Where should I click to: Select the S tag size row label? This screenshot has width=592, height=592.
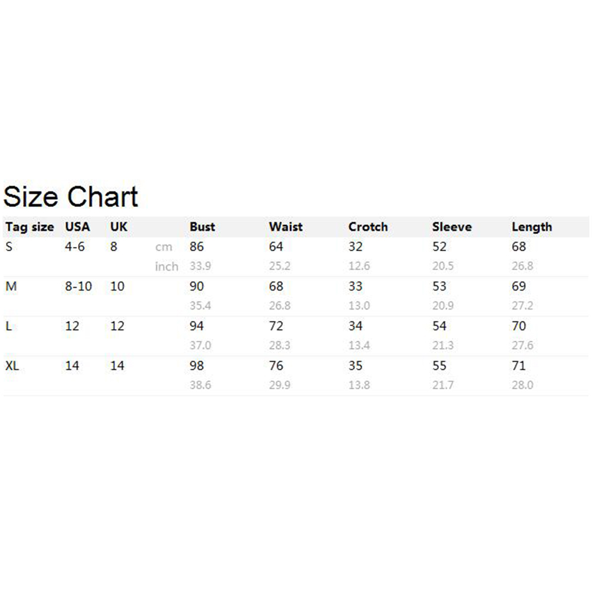pyautogui.click(x=9, y=246)
